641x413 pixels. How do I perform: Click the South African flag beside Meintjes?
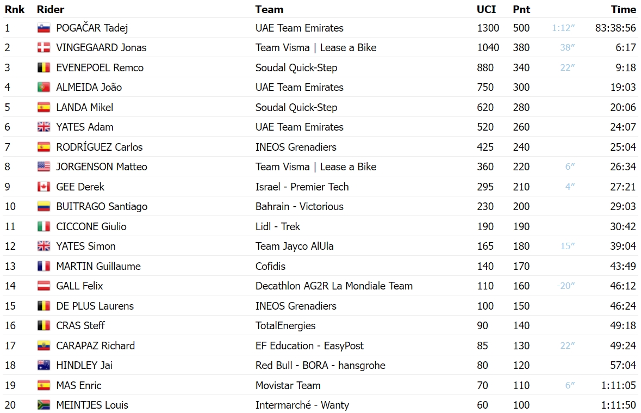tap(43, 405)
